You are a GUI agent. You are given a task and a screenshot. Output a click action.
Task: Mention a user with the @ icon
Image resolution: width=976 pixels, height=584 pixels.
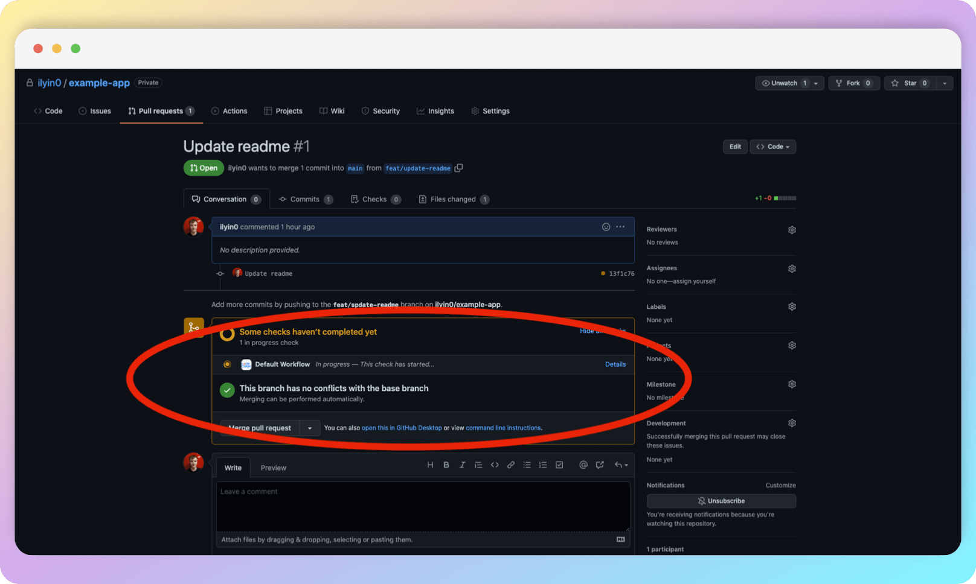[583, 465]
